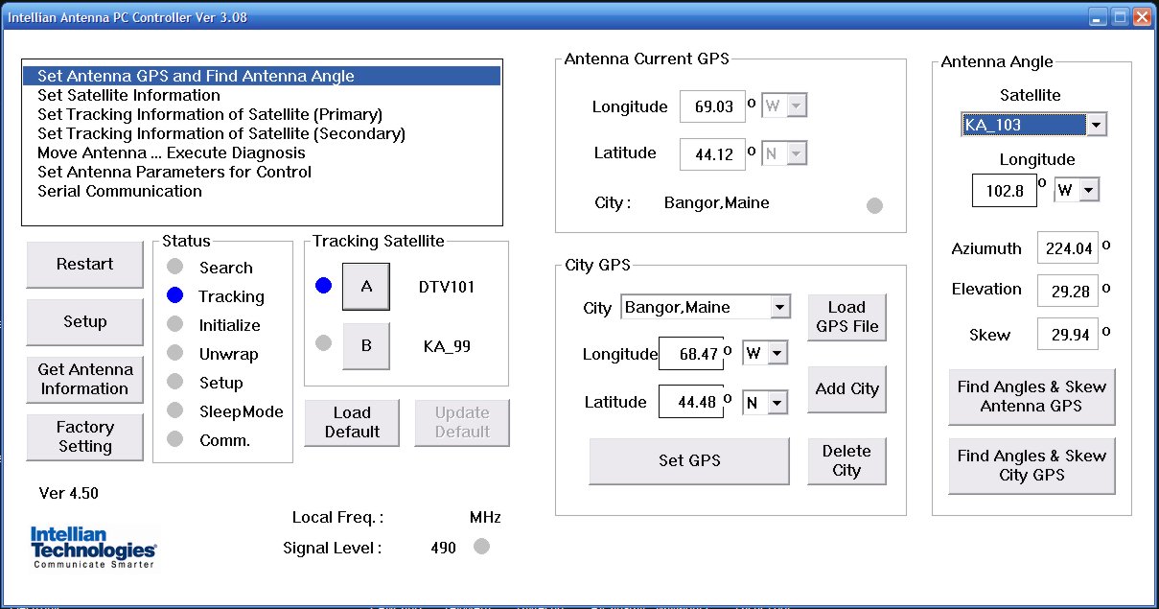
Task: Click satellite longitude field 102.8
Action: point(1005,190)
